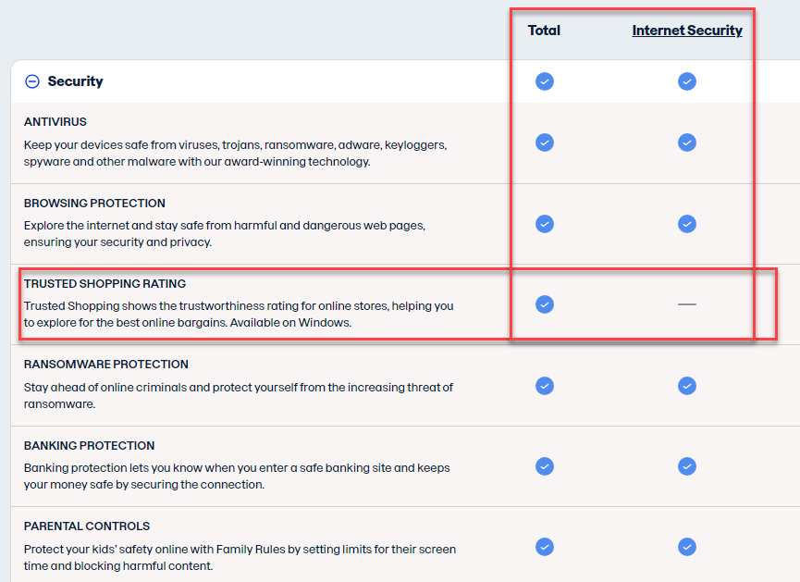
Task: Select the BANKING PROTECTION feature heading
Action: [89, 446]
